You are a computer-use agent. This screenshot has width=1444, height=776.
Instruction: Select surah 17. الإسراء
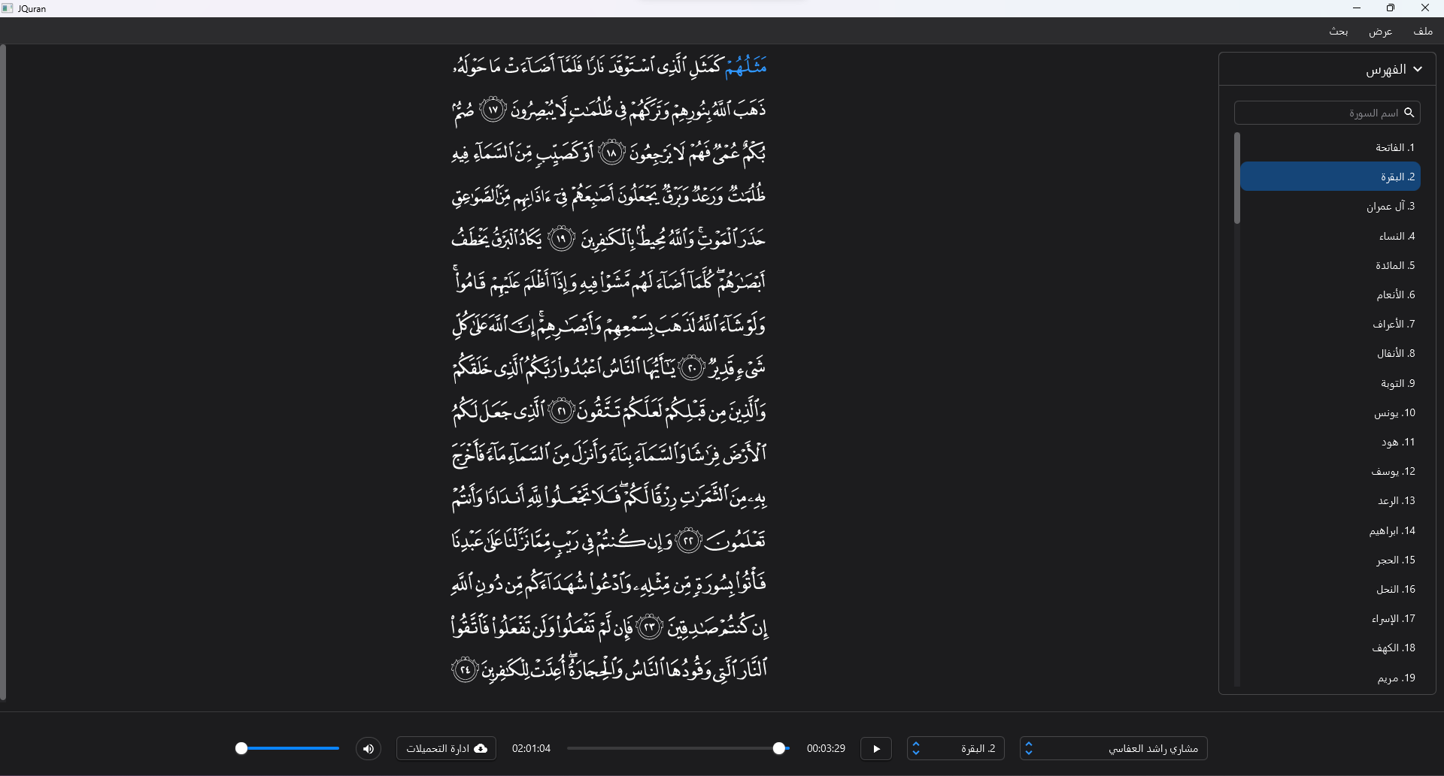[x=1330, y=618]
